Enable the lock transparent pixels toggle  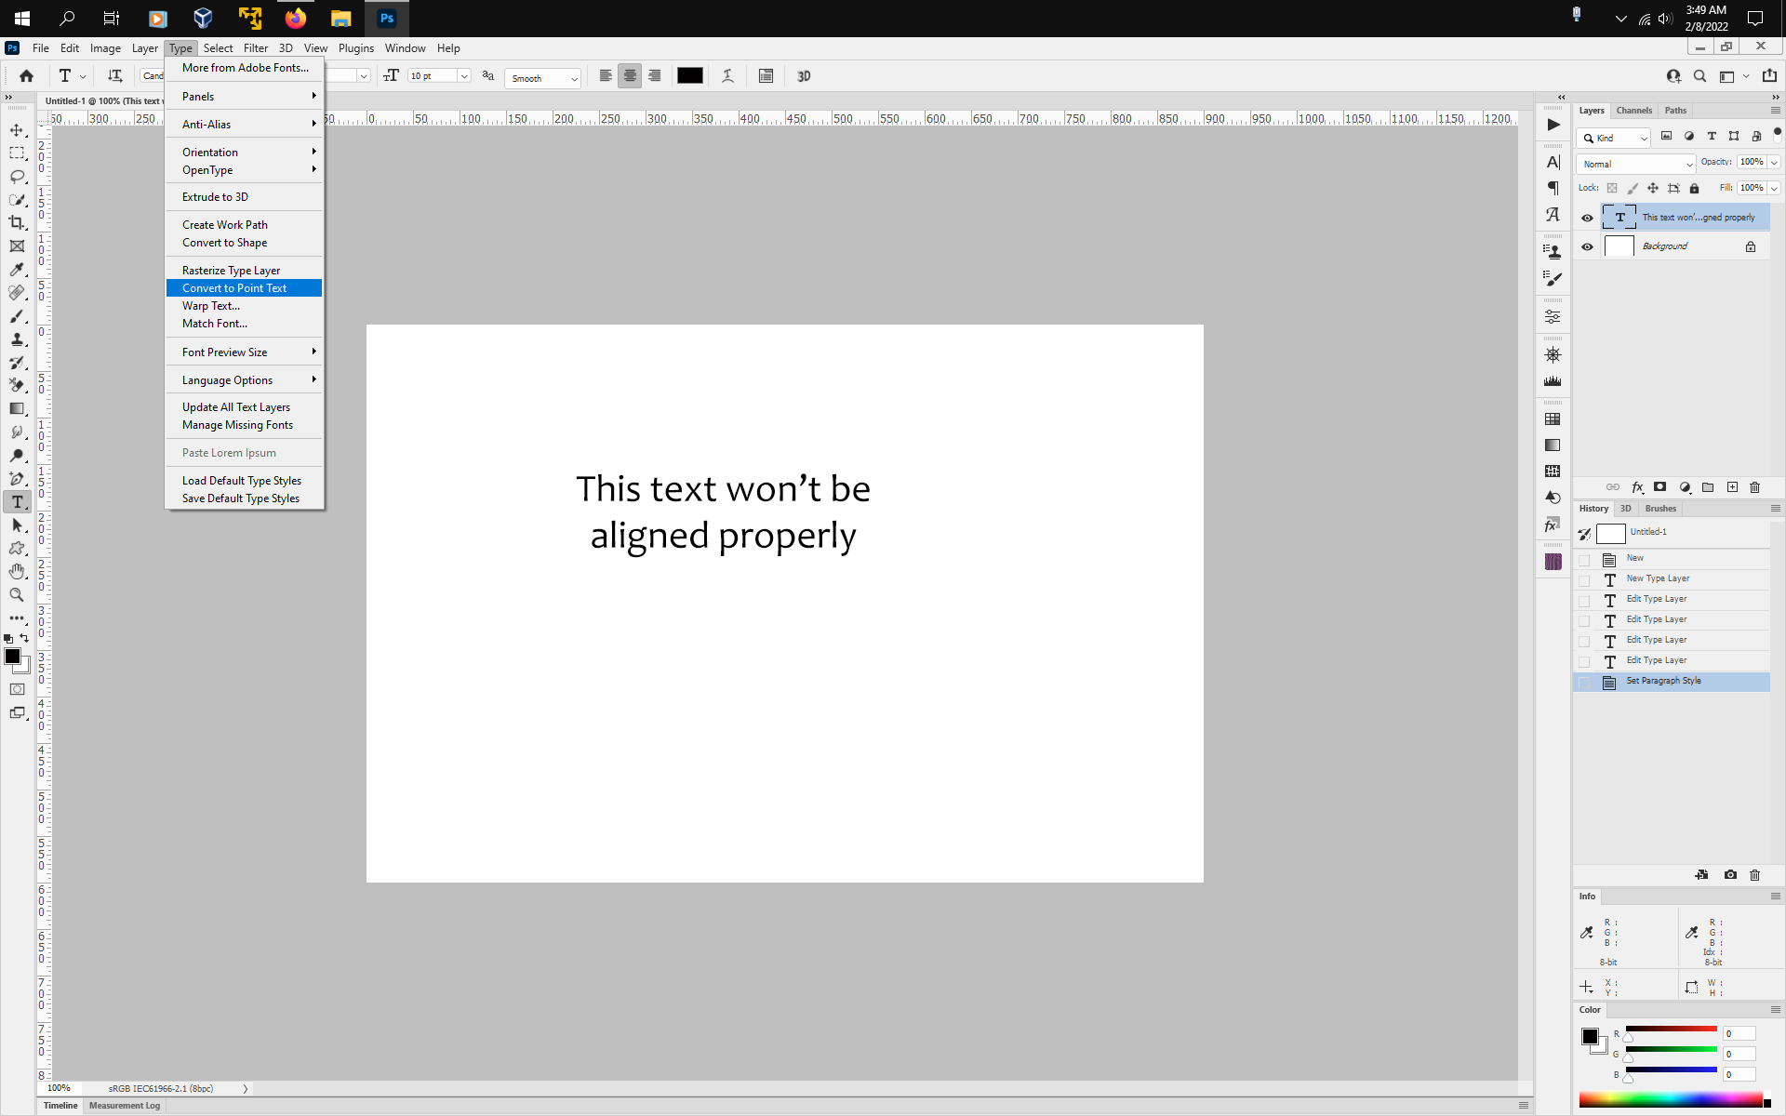pos(1612,188)
